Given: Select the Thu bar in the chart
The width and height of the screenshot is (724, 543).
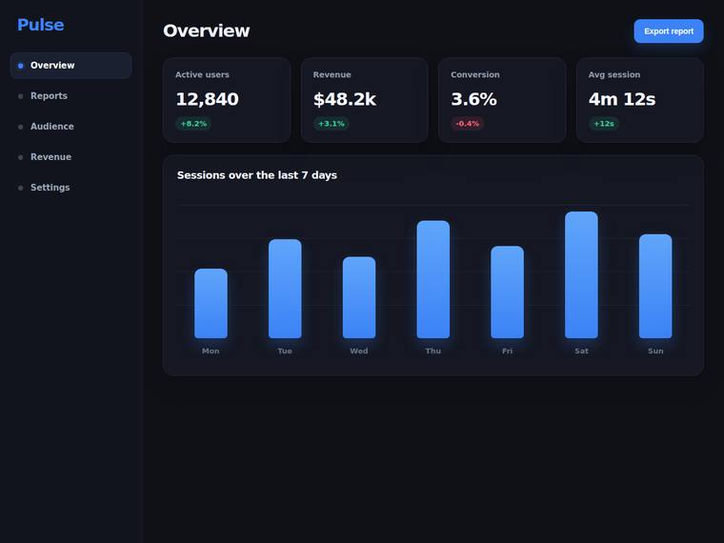Looking at the screenshot, I should [433, 279].
